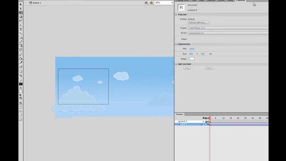Select the Text tool
Viewport: 286px width, 161px height.
pyautogui.click(x=21, y=30)
